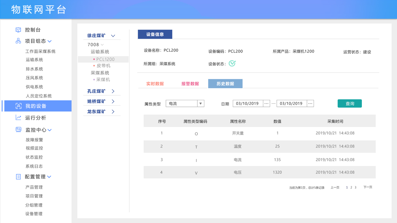The width and height of the screenshot is (397, 223).
Task: Open 产品管理 under 配置管理
Action: pos(34,187)
